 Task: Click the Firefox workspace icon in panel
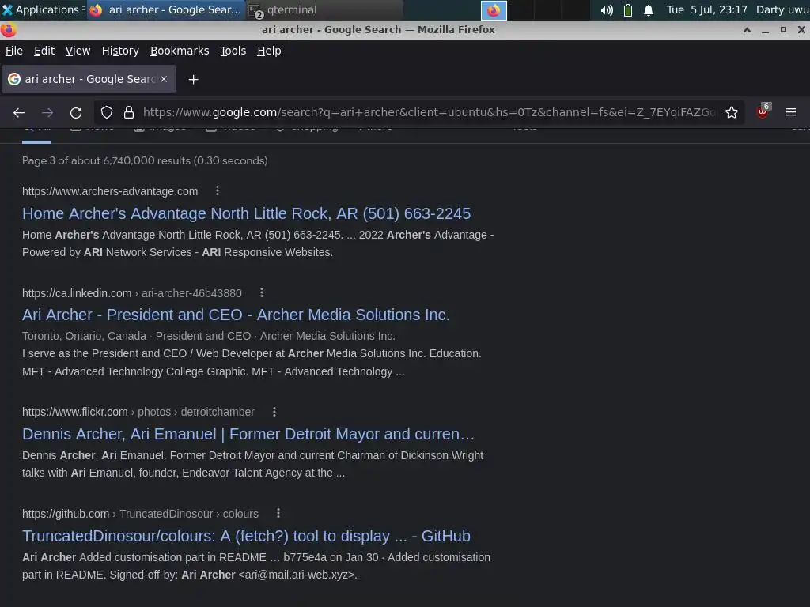point(494,10)
